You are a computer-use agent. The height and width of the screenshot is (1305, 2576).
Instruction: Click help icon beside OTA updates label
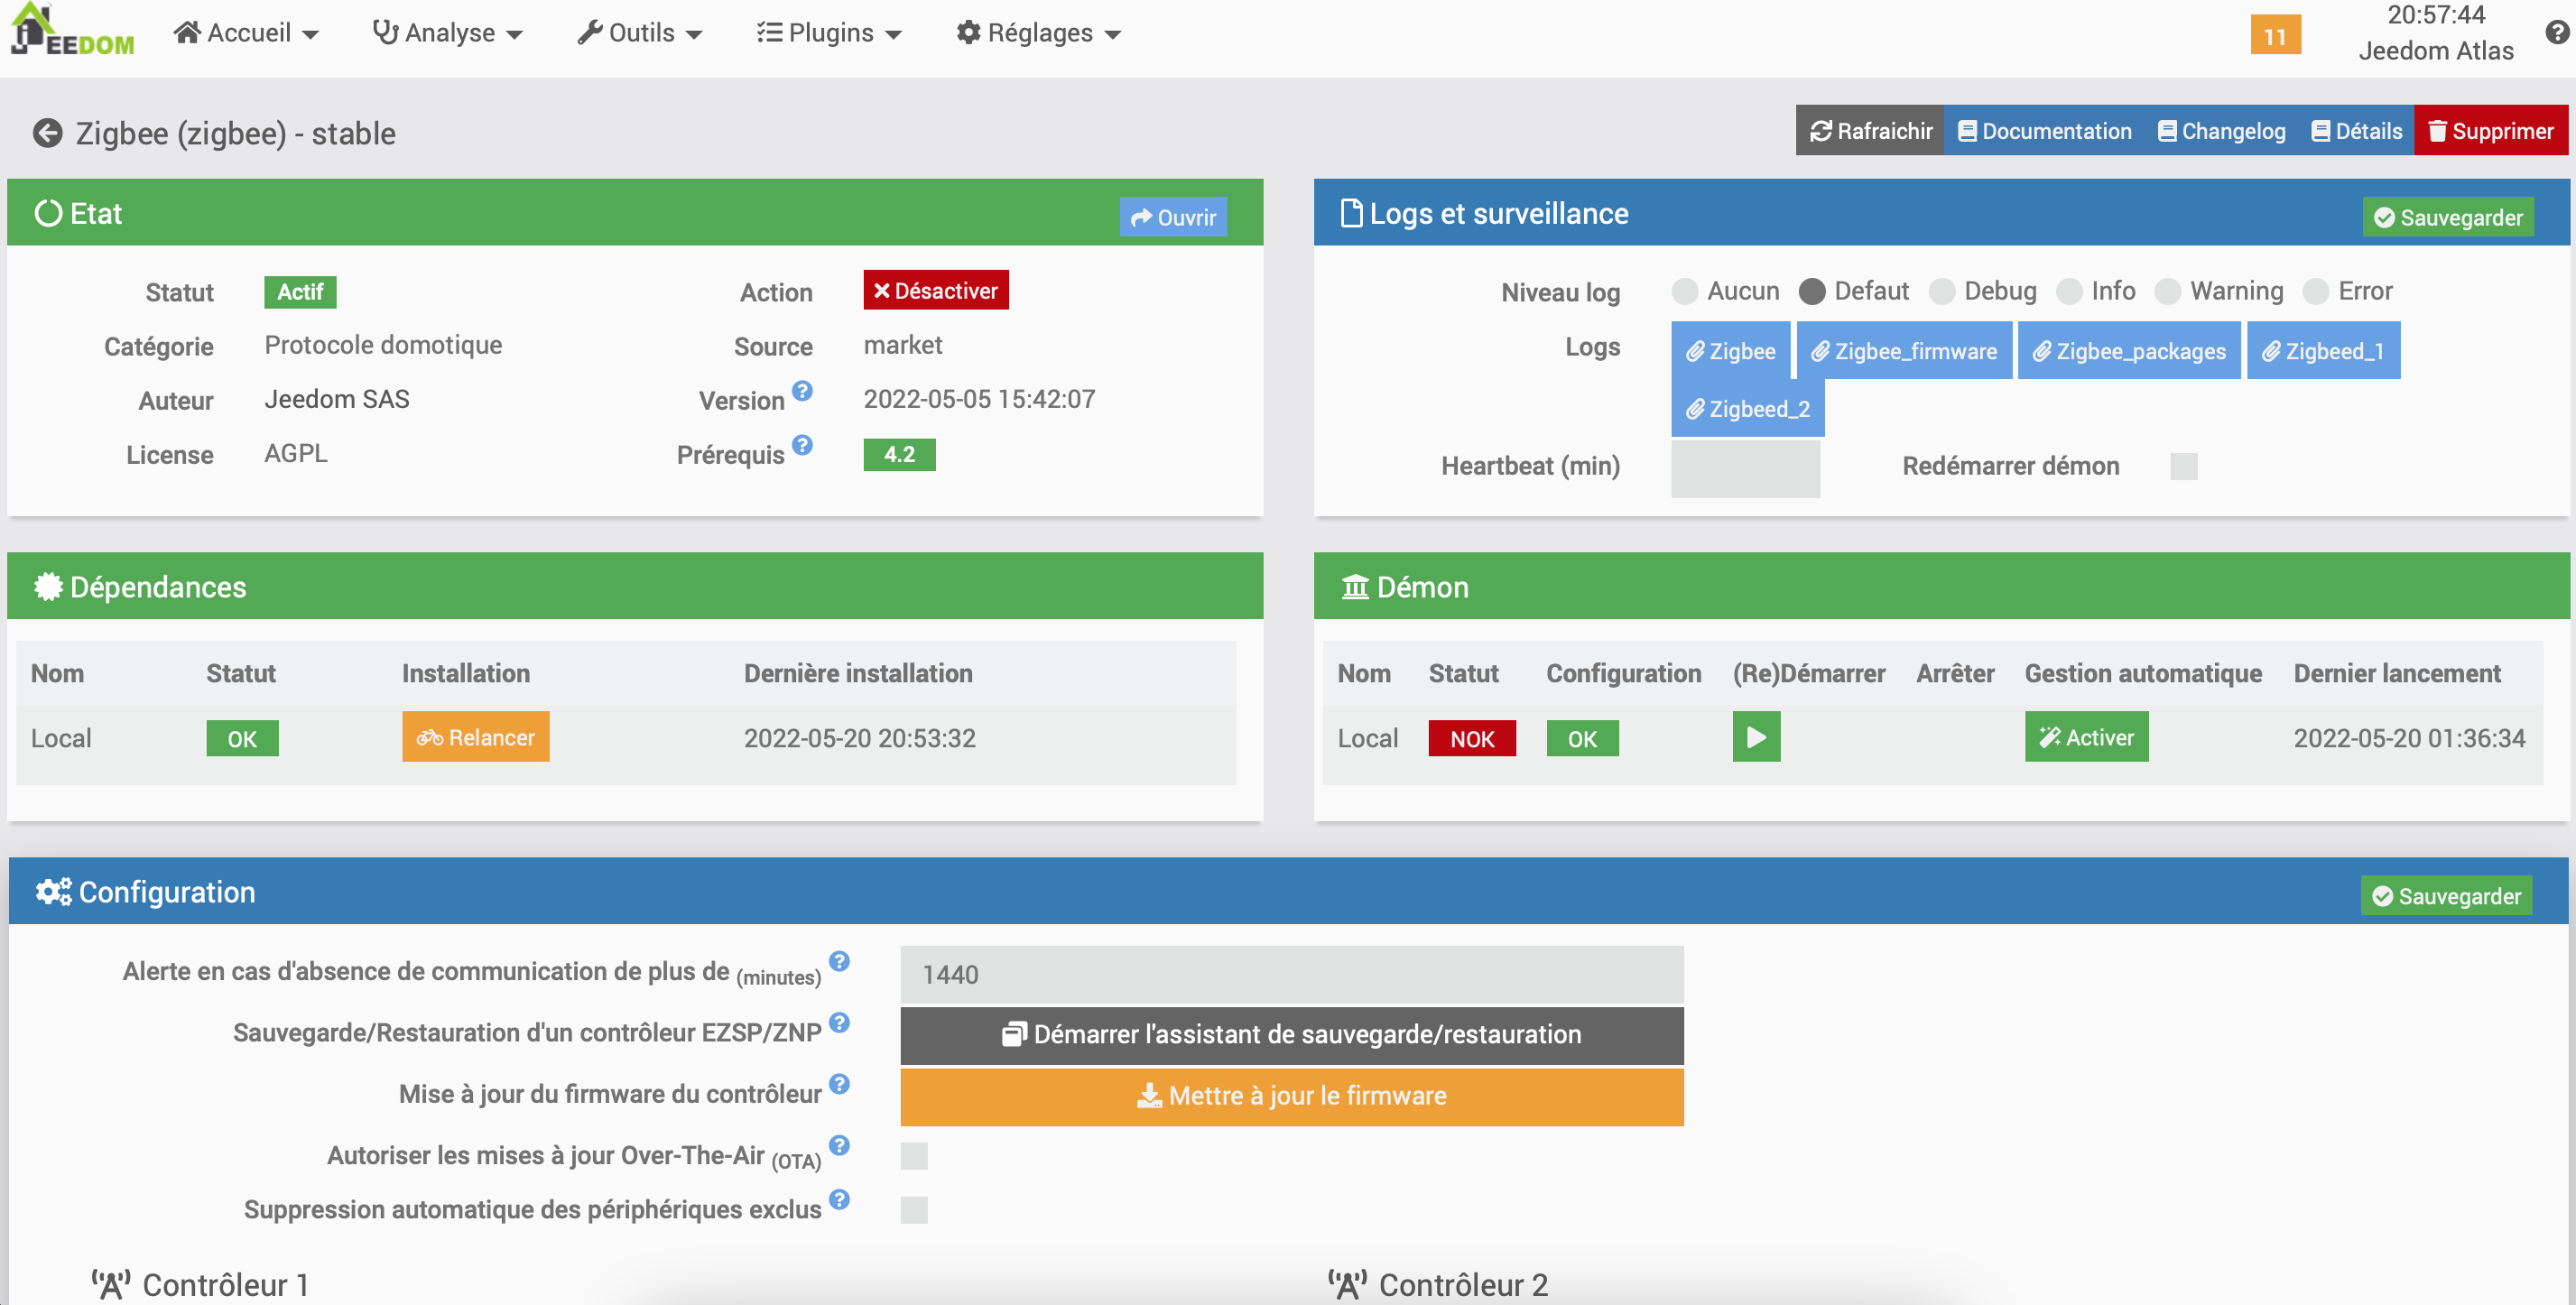[840, 1145]
